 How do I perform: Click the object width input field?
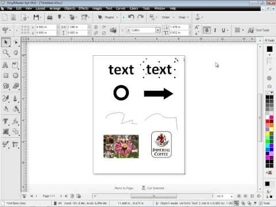click(77, 27)
